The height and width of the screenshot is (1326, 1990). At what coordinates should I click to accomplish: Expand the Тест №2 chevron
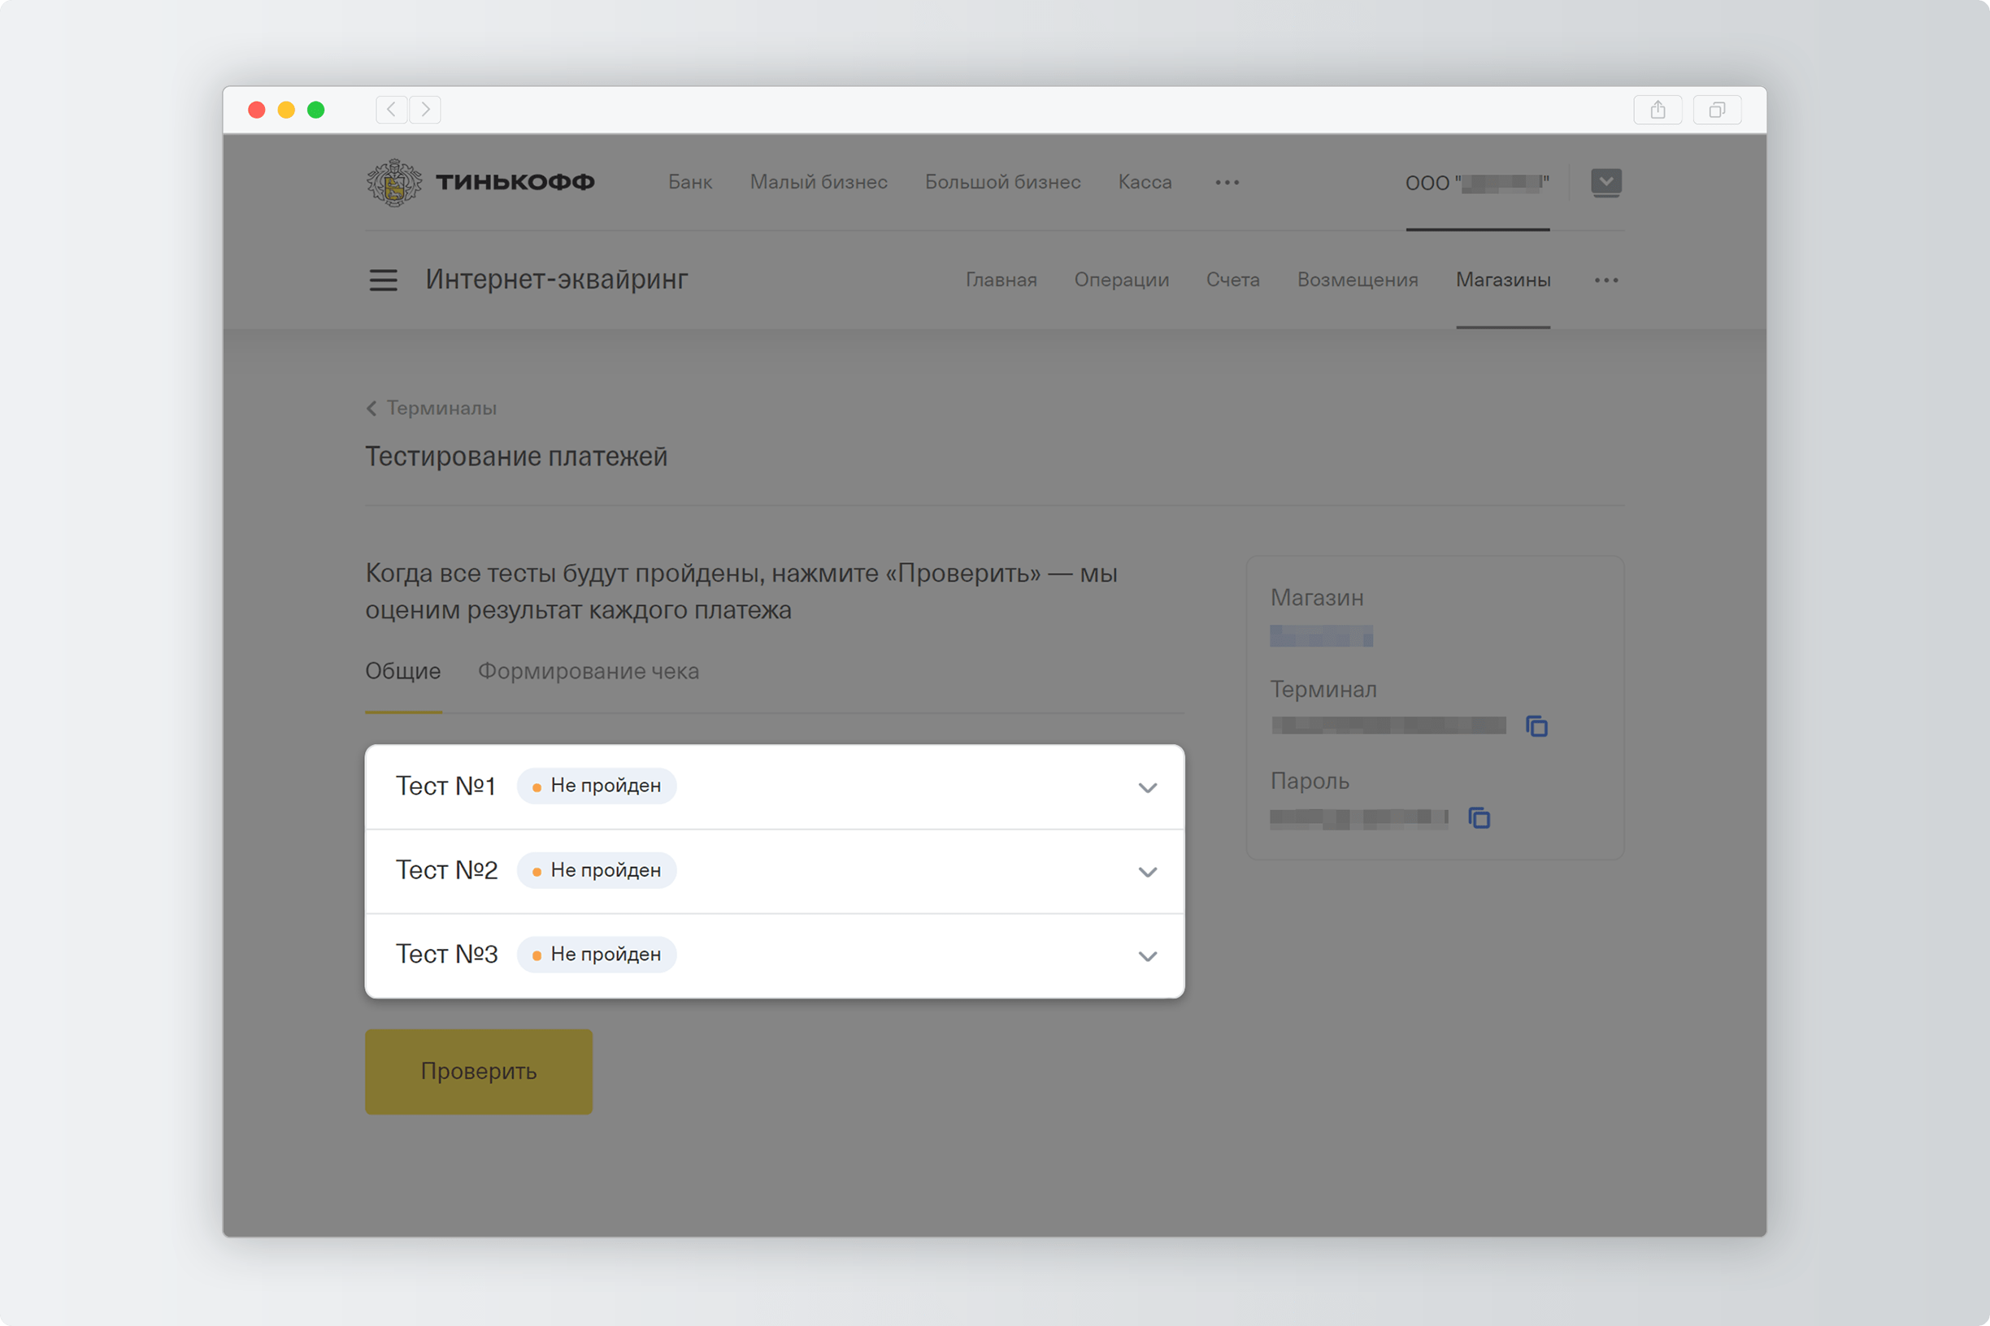point(1147,871)
